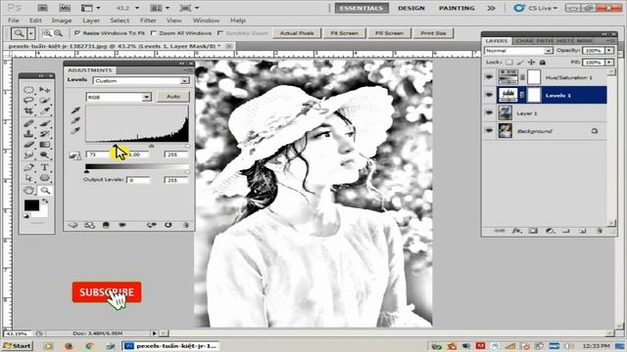Select Layer 1 thumbnail in Layers panel

click(506, 113)
